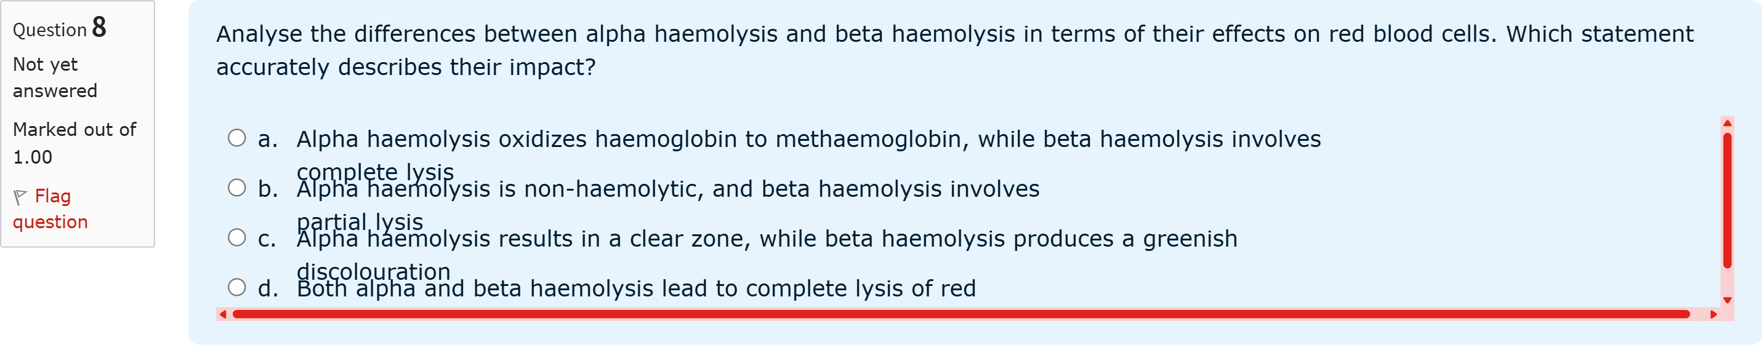Select radio button for option a
Screen dimensions: 1764x345
237,138
